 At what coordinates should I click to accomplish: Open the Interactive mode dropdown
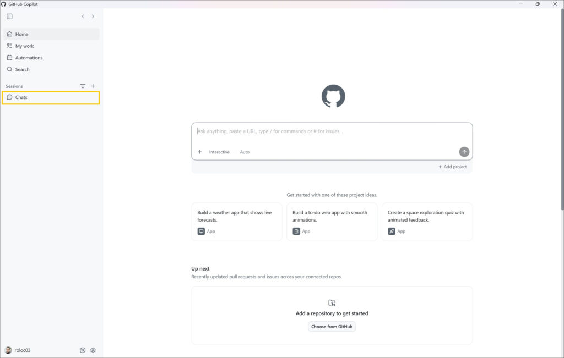click(219, 152)
